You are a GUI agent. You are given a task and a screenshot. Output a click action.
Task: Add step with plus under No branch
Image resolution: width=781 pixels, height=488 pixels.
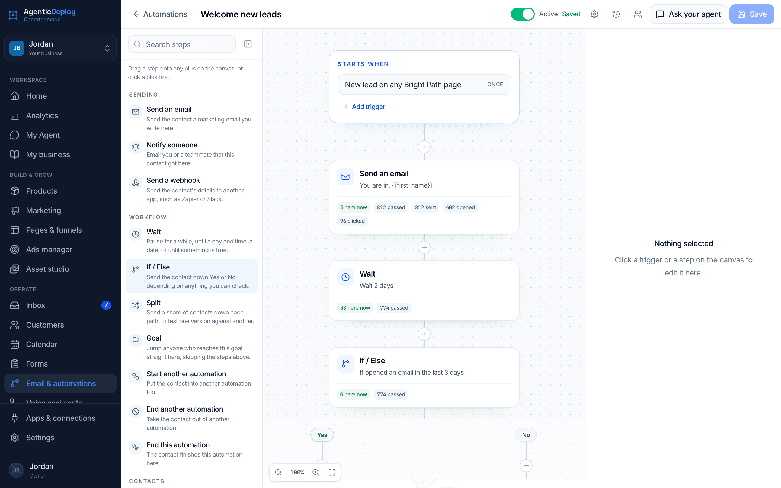tap(526, 466)
